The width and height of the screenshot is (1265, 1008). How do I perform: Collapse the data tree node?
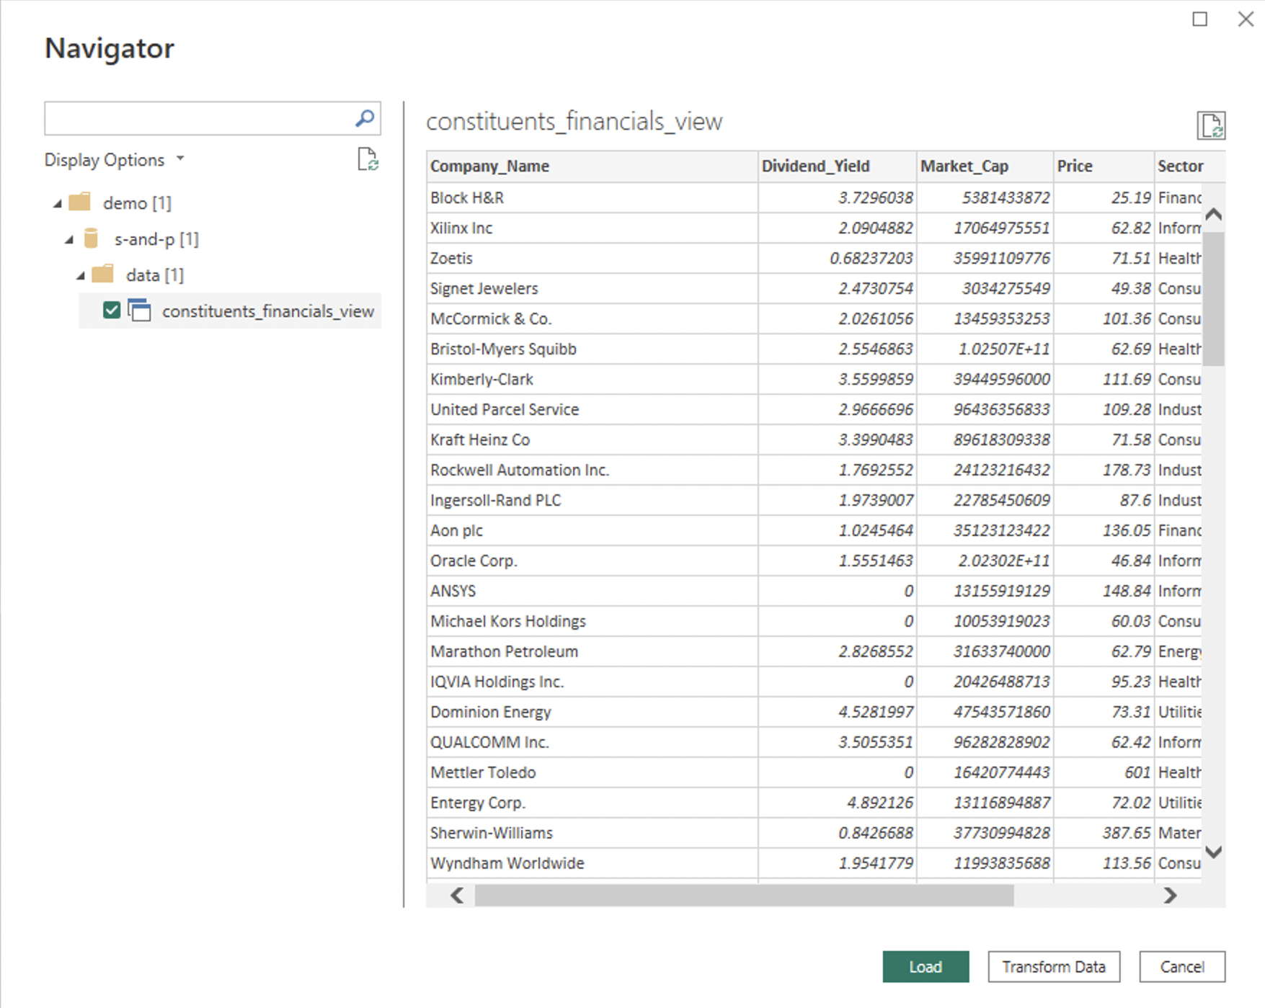coord(81,276)
